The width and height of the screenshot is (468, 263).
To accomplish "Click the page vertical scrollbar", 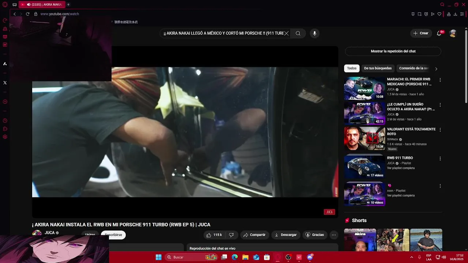I will (465, 66).
